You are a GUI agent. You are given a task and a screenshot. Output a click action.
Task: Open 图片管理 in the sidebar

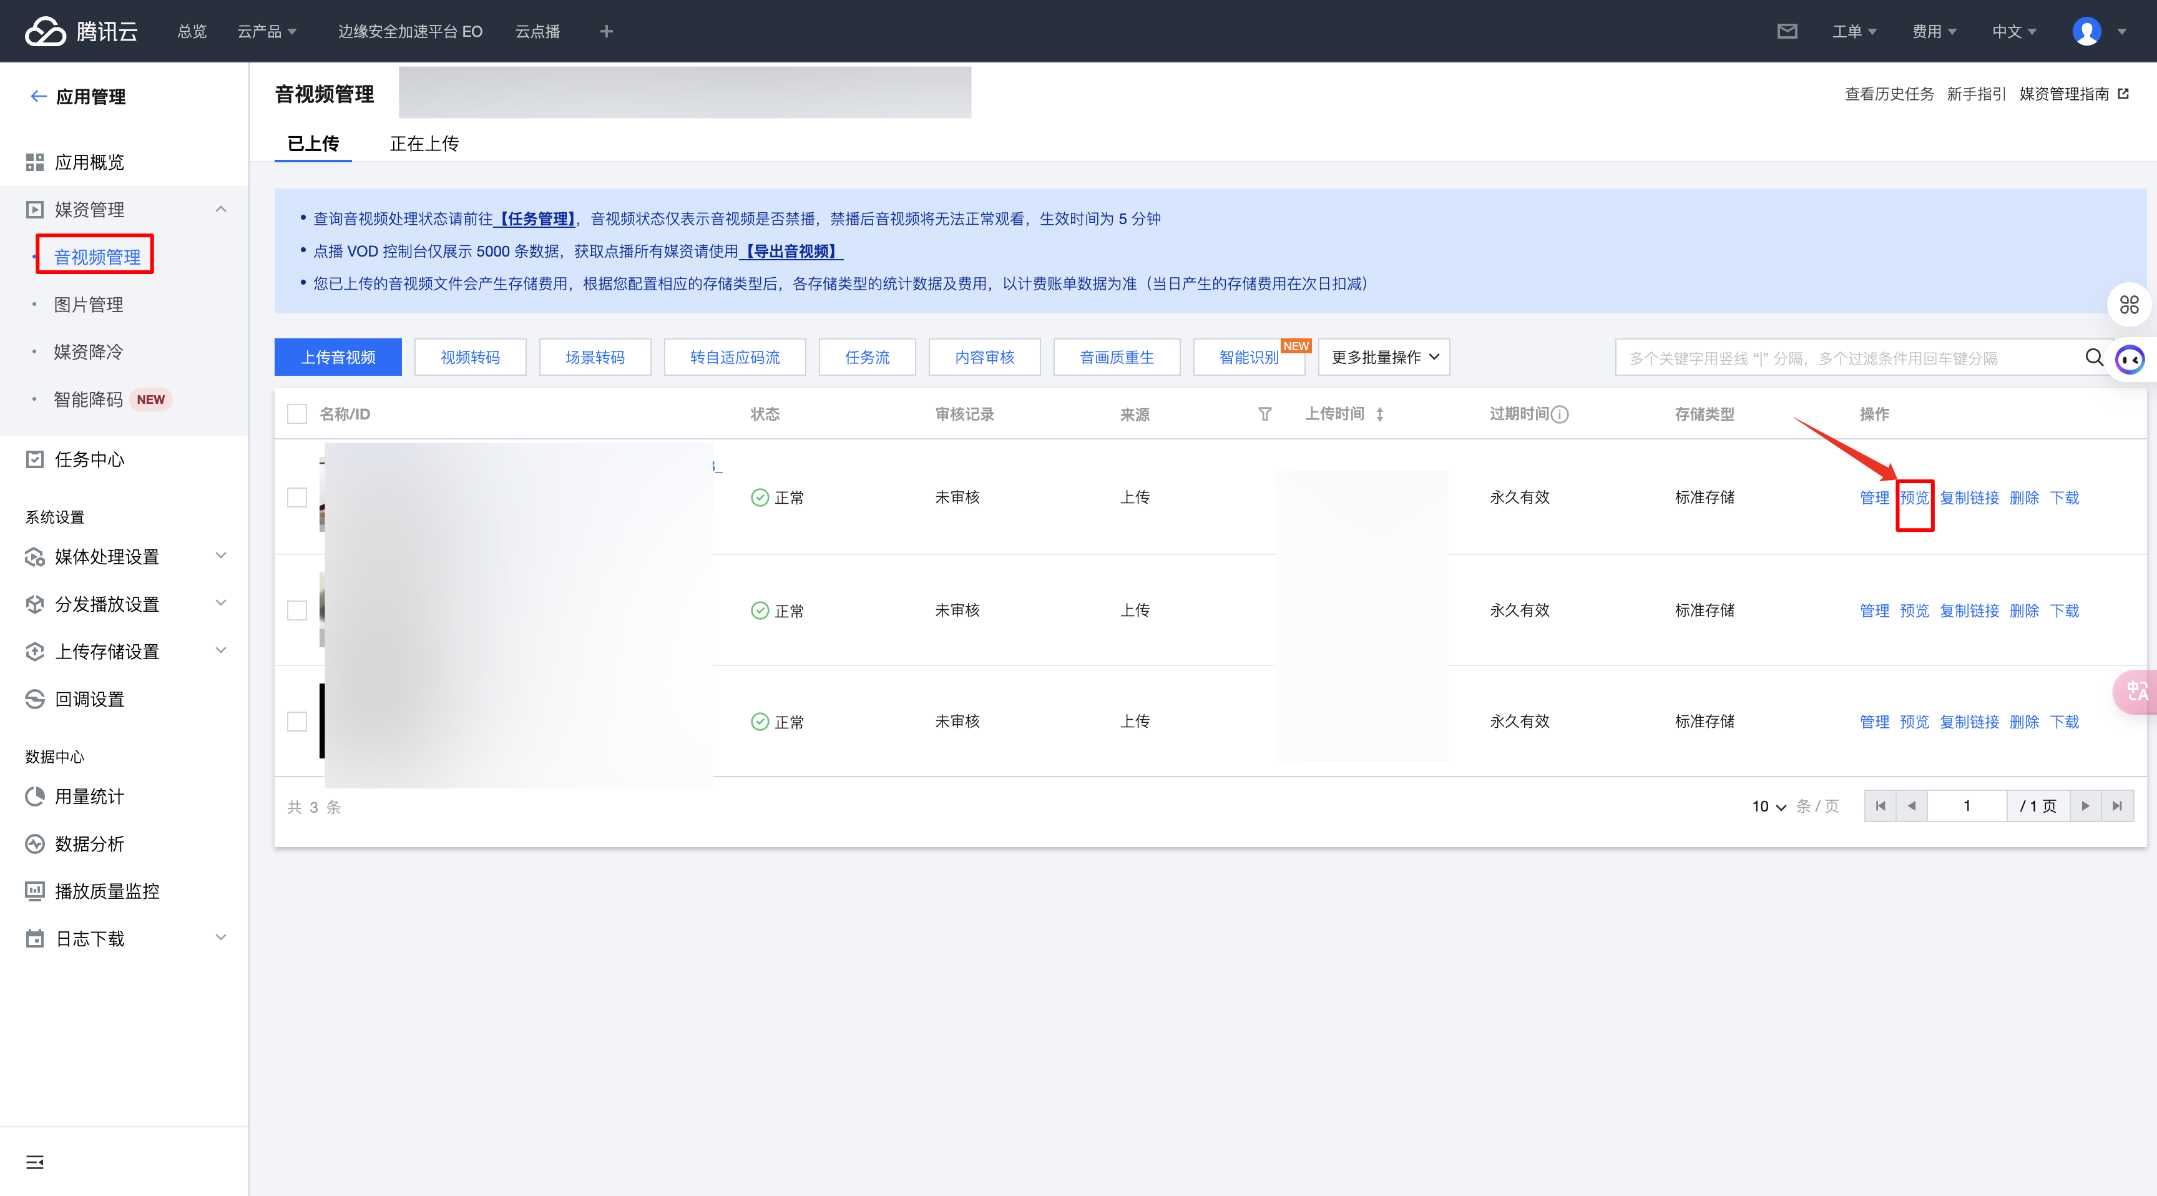point(89,304)
